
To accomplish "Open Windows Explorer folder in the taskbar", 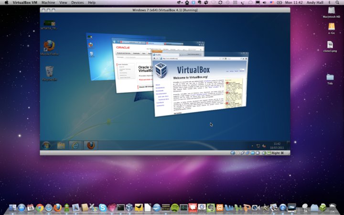I will 61,145.
